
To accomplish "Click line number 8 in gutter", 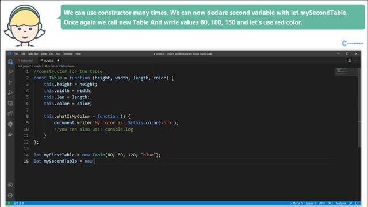I will tap(27, 116).
